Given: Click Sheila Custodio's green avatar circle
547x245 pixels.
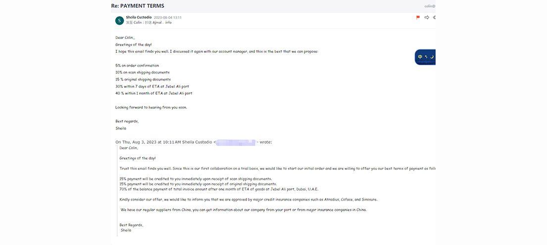Looking at the screenshot, I should [x=119, y=21].
